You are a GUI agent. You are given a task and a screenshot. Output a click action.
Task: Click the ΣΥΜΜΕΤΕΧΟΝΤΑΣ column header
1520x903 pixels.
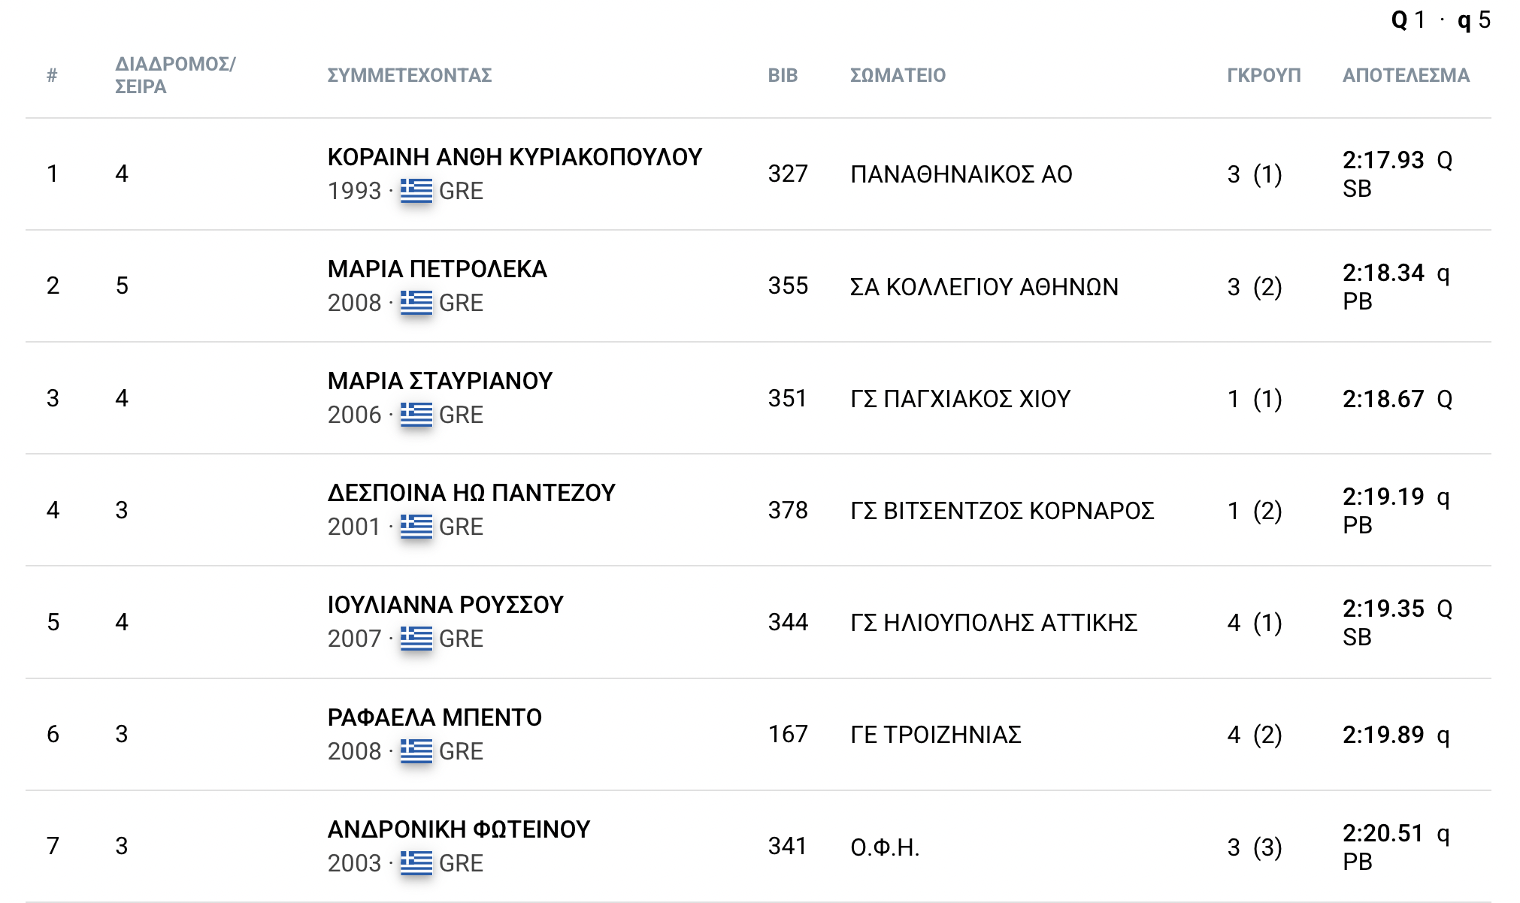pos(409,75)
